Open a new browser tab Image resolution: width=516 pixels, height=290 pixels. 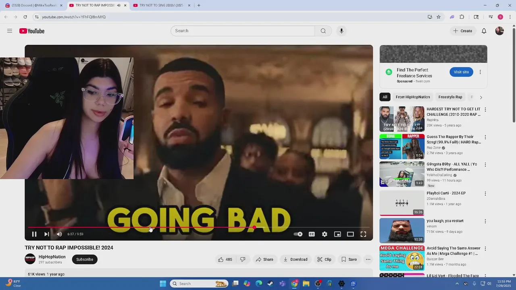[198, 5]
